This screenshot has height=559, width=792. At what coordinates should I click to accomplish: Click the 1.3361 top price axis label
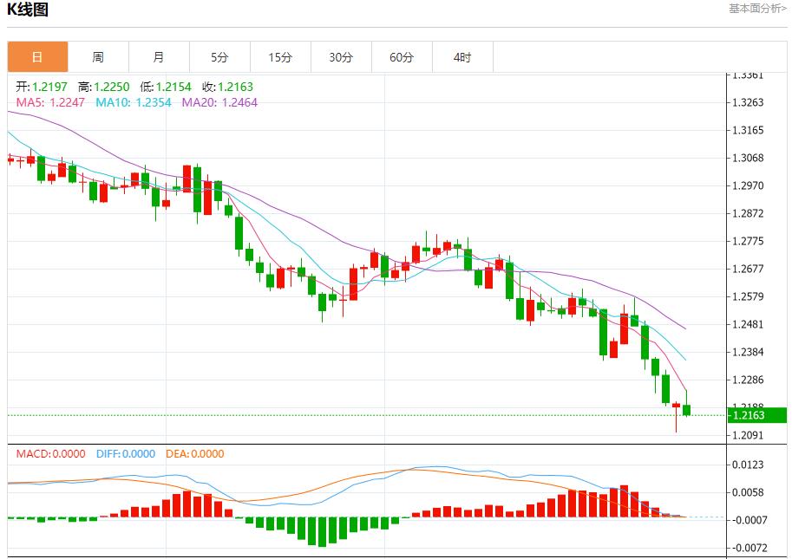748,75
